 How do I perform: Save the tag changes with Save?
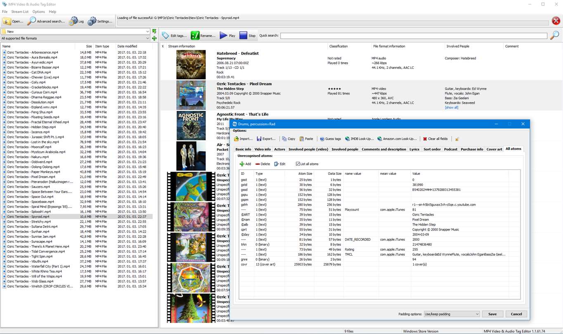[492, 314]
